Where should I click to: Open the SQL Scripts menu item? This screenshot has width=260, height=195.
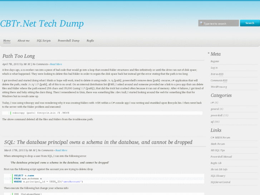[x=44, y=40]
